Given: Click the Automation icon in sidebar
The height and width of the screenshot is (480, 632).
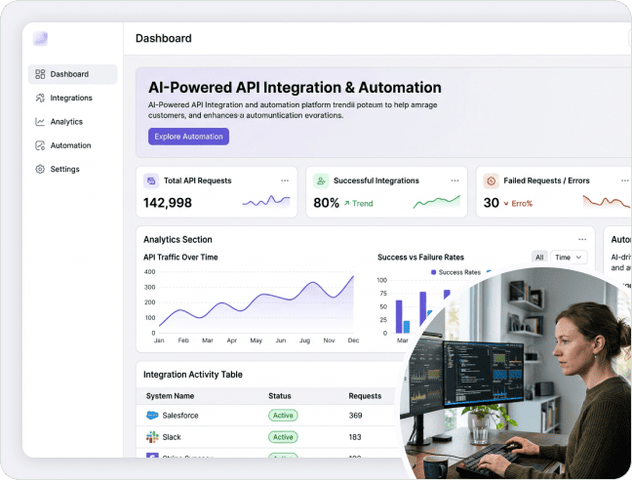Looking at the screenshot, I should click(40, 145).
